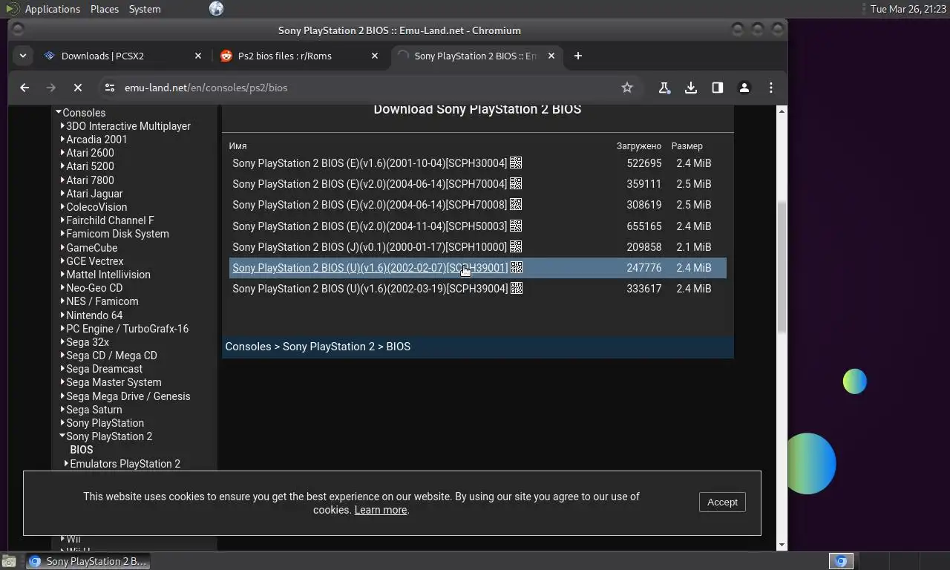This screenshot has width=950, height=570.
Task: Expand Emulators PlayStation 2 in sidebar
Action: [67, 463]
